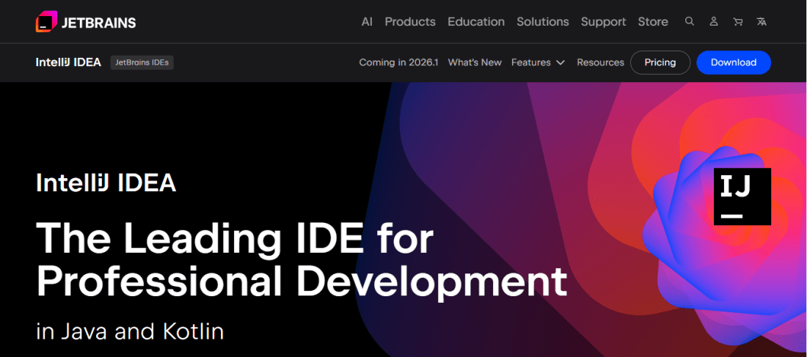The height and width of the screenshot is (357, 807).
Task: Click the hero IntelliJ IDEA wordmark
Action: (106, 183)
